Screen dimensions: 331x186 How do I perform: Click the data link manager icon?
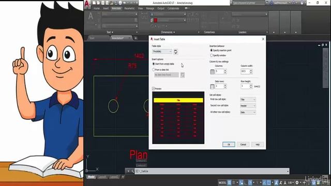(183, 75)
